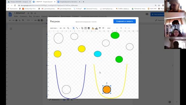
Task: Open the Формат menu
Action: [x=44, y=16]
